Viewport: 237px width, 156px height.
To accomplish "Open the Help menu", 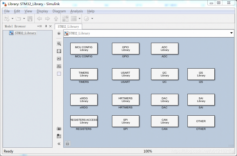I will 91,11.
